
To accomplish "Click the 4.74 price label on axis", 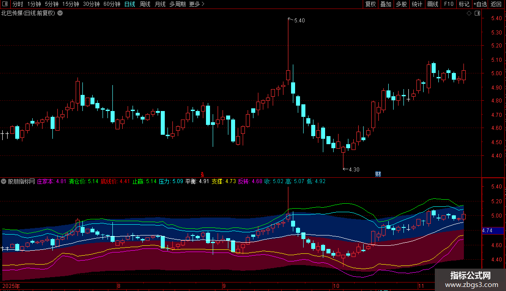I will (488, 231).
